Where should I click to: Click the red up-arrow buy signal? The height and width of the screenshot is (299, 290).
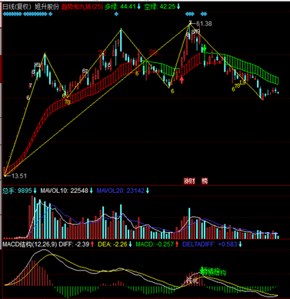[x=182, y=79]
